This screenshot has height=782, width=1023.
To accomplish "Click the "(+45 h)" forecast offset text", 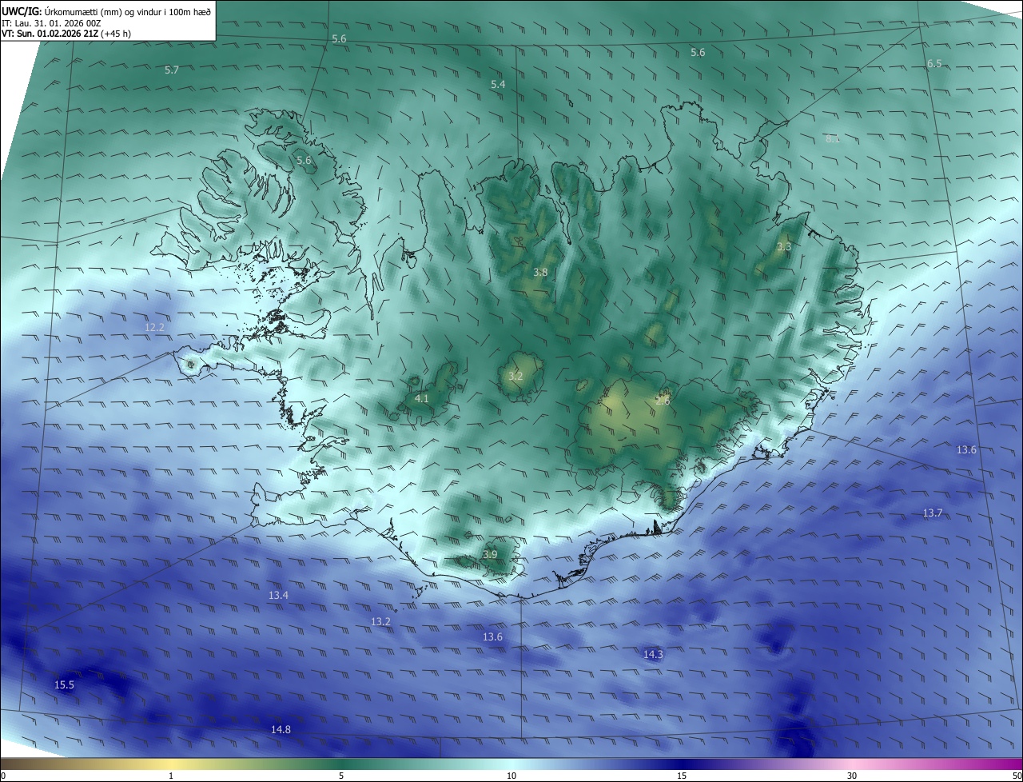I will (x=115, y=34).
